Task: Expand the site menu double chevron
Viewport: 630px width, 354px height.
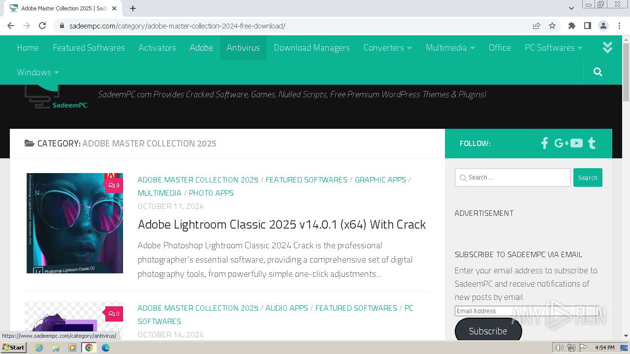Action: click(x=608, y=47)
